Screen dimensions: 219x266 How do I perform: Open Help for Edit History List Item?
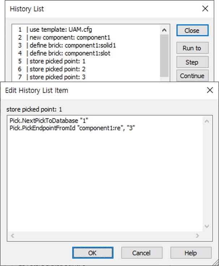(x=190, y=253)
